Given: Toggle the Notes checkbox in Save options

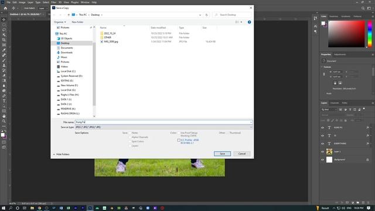Looking at the screenshot, I should point(130,133).
